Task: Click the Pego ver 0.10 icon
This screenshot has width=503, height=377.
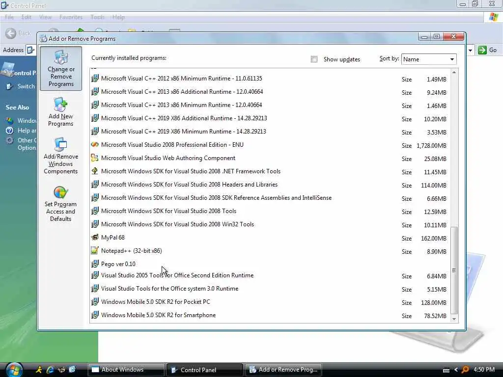Action: pyautogui.click(x=95, y=264)
